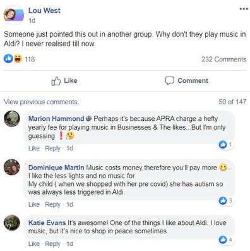Screen dimensions: 250x251
Task: Reply to Dominique Martin's comment
Action: (52, 204)
